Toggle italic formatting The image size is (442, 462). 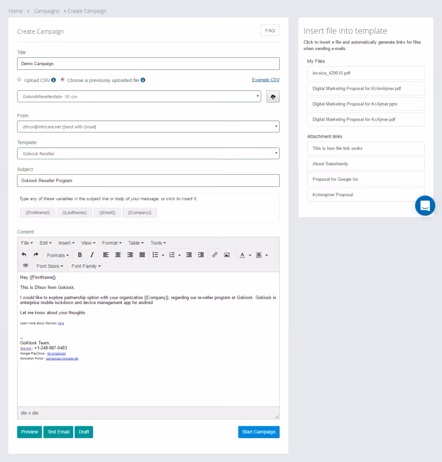[x=92, y=255]
